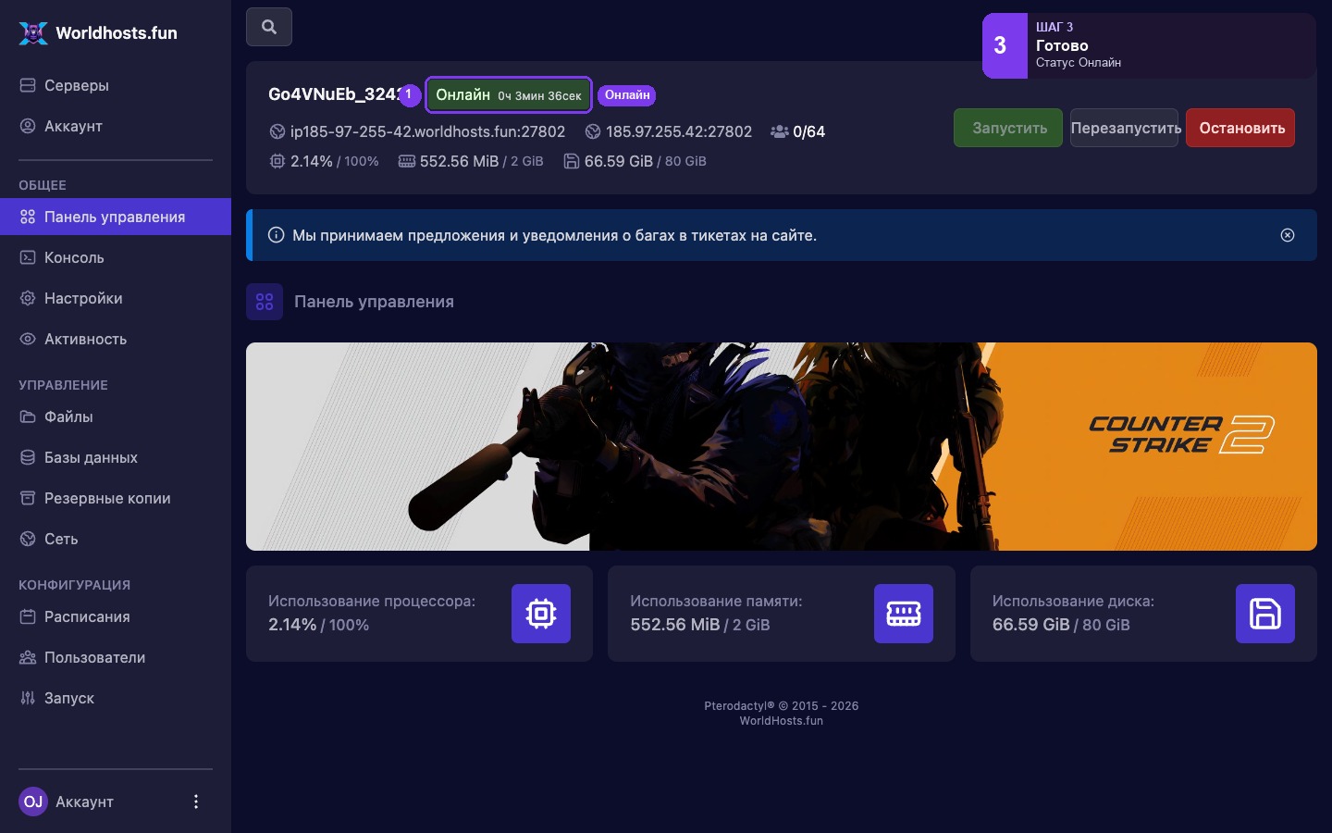
Task: Click the server name Go4VNuEb_324
Action: pos(334,94)
